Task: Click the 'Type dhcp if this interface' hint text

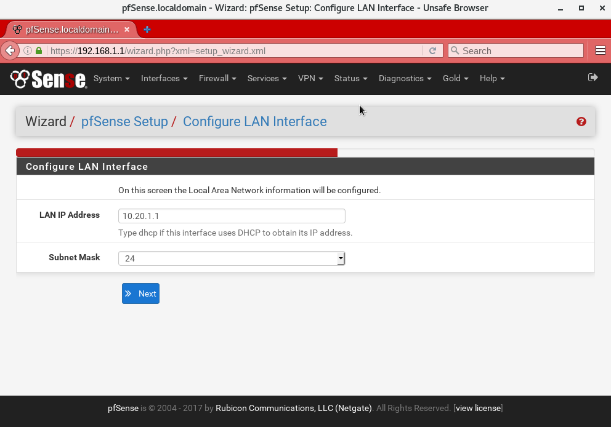Action: (235, 233)
